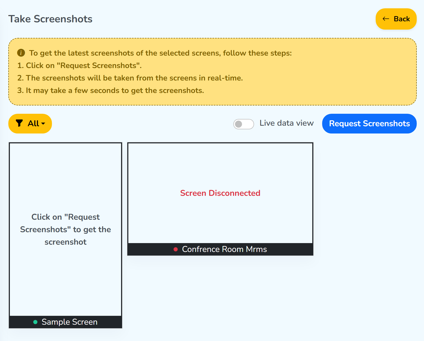The width and height of the screenshot is (424, 341).
Task: Click the "Screen Disconnected" message
Action: tap(220, 193)
